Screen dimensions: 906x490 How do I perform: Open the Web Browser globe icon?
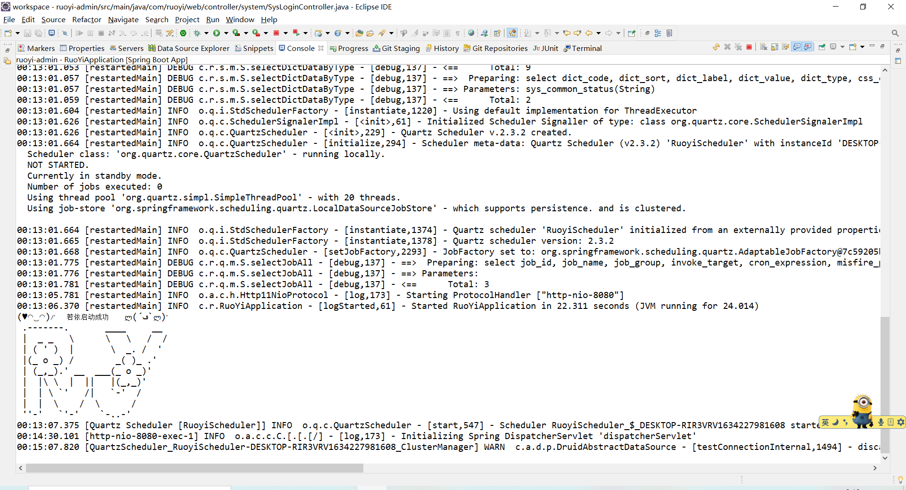(x=471, y=33)
